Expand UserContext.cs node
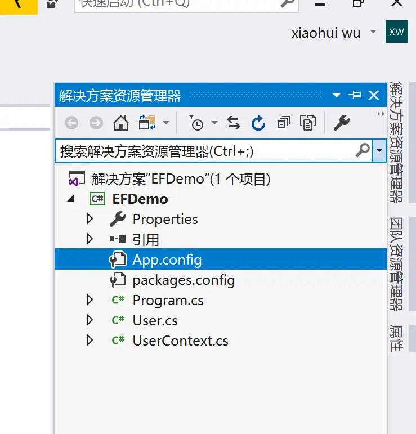 [90, 340]
